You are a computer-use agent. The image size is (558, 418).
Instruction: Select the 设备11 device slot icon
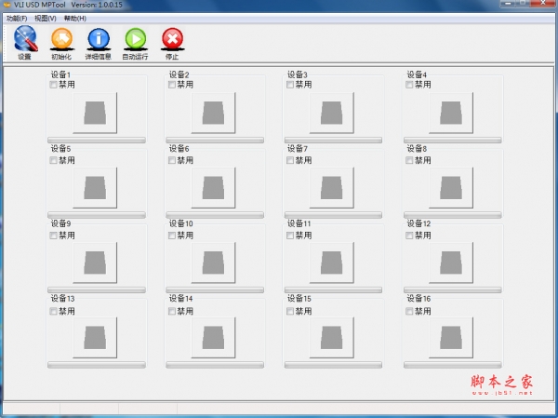[x=332, y=263]
